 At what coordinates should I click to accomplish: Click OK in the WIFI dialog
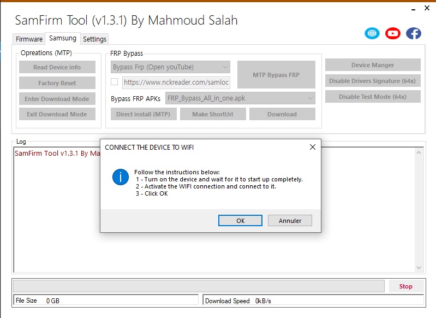point(240,221)
